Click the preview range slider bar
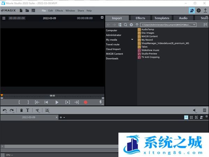Viewport: 209px width, 157px height. click(52, 98)
